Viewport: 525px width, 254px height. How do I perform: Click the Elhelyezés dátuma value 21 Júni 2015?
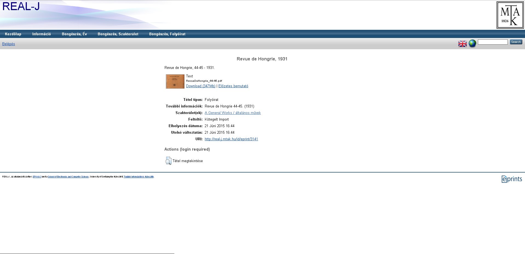pyautogui.click(x=220, y=126)
